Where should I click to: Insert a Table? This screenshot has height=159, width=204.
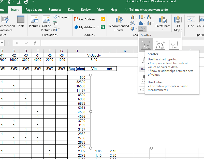tap(21, 23)
